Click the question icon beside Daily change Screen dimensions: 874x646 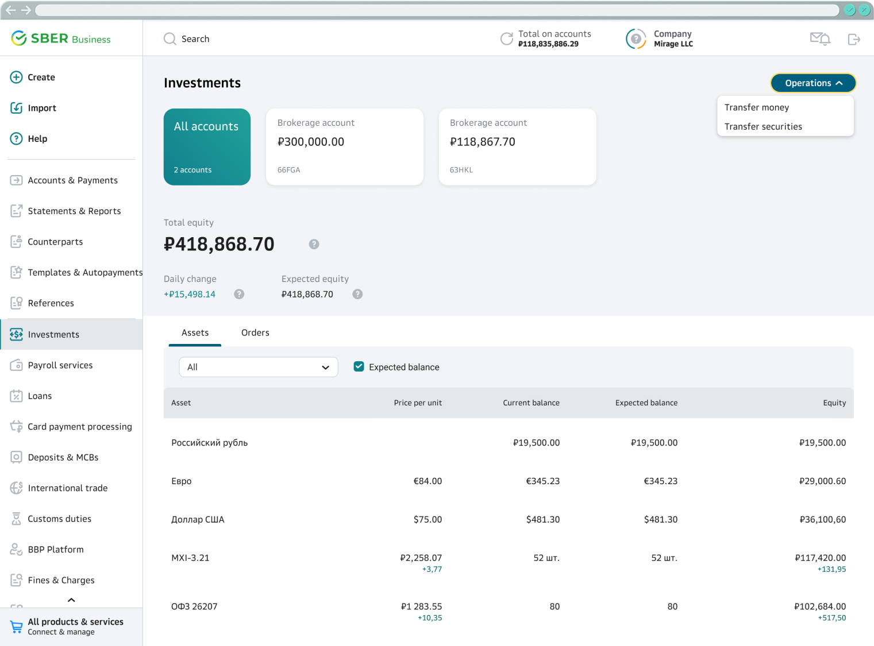[239, 294]
